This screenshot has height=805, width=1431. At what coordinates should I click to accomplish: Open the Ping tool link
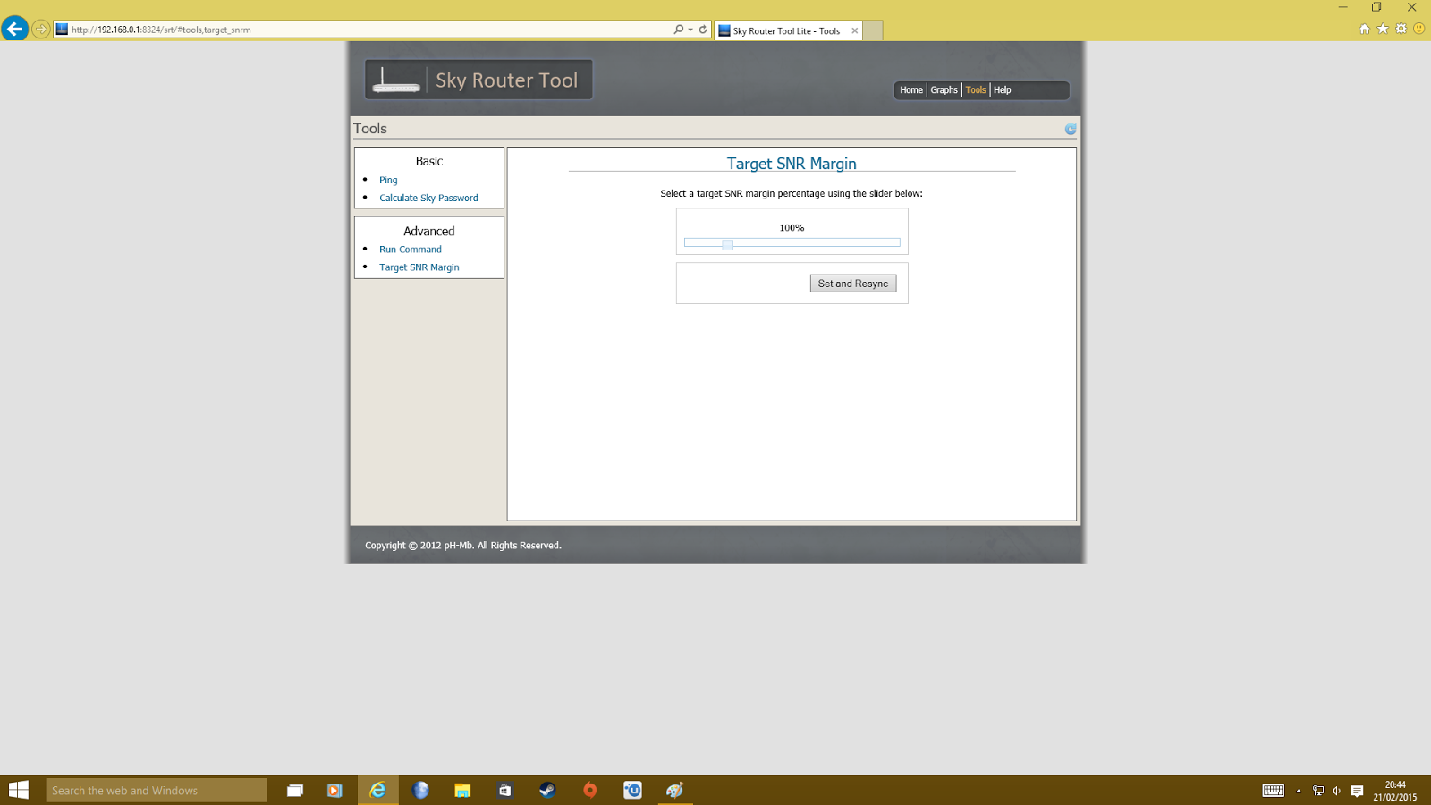click(x=388, y=180)
